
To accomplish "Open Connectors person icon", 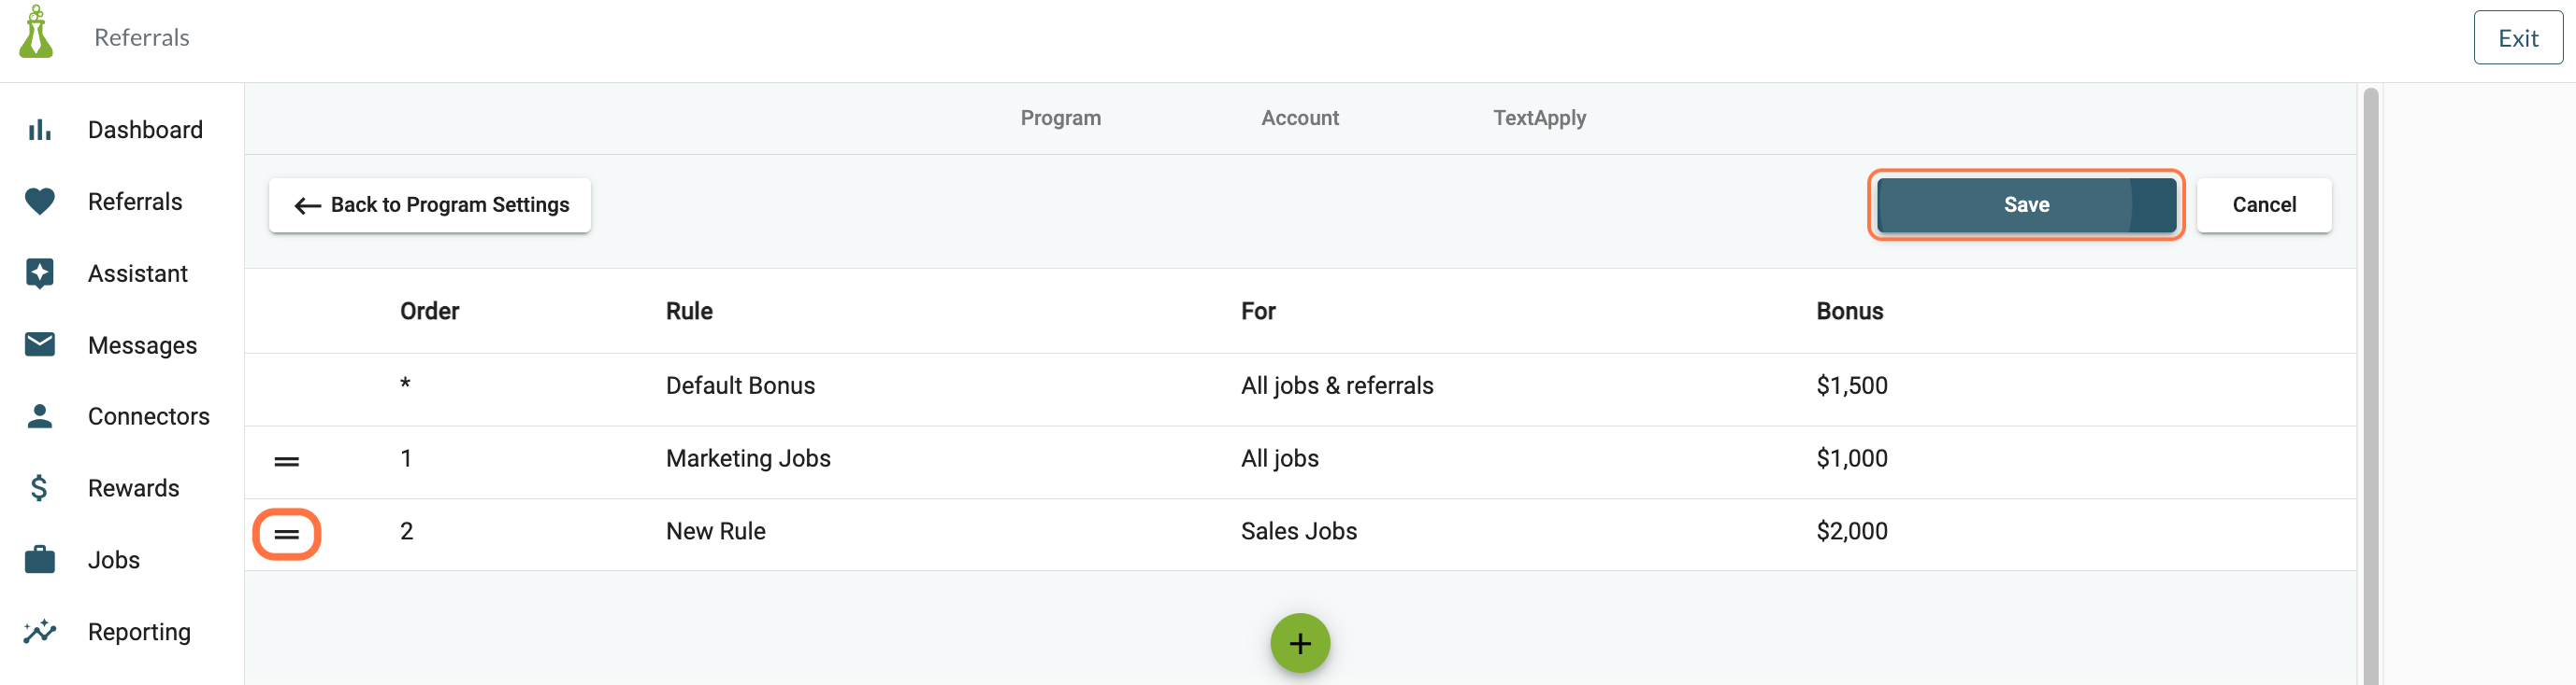I will point(39,416).
